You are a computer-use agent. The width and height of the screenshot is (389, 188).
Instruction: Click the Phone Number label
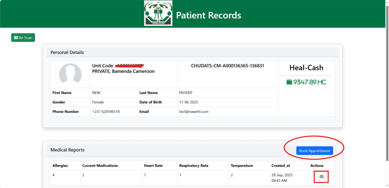pyautogui.click(x=65, y=111)
